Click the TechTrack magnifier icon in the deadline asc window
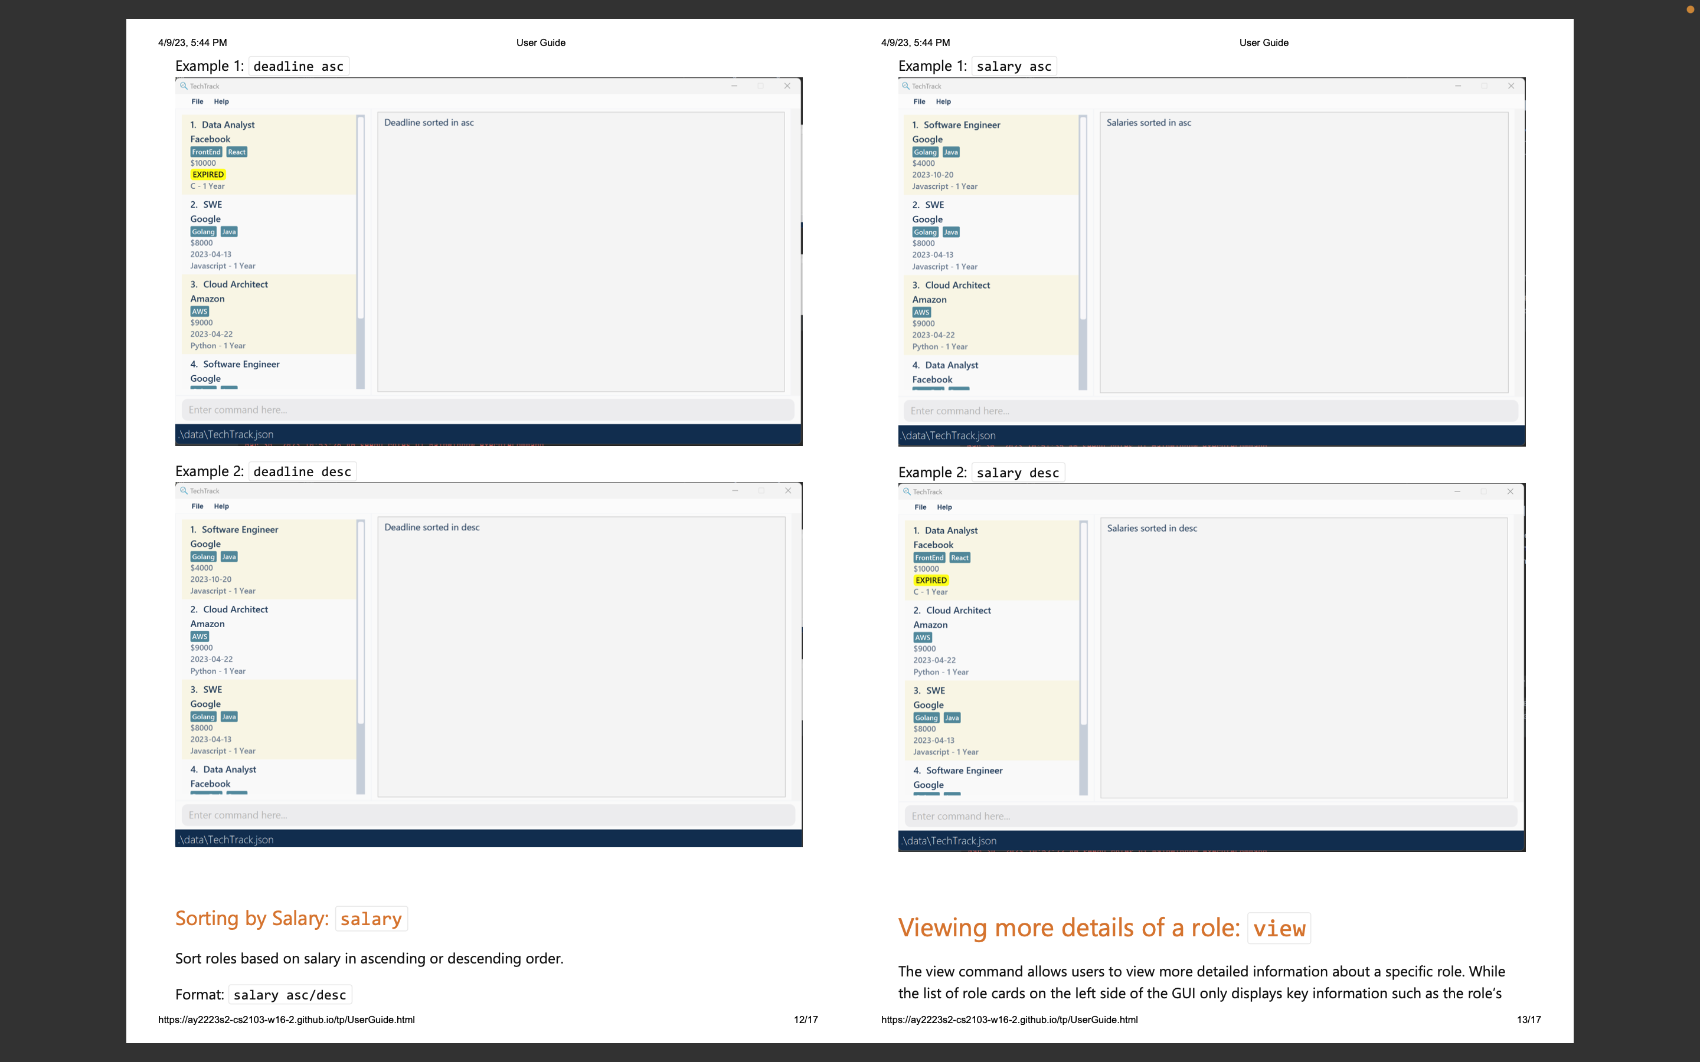Image resolution: width=1700 pixels, height=1062 pixels. (184, 86)
